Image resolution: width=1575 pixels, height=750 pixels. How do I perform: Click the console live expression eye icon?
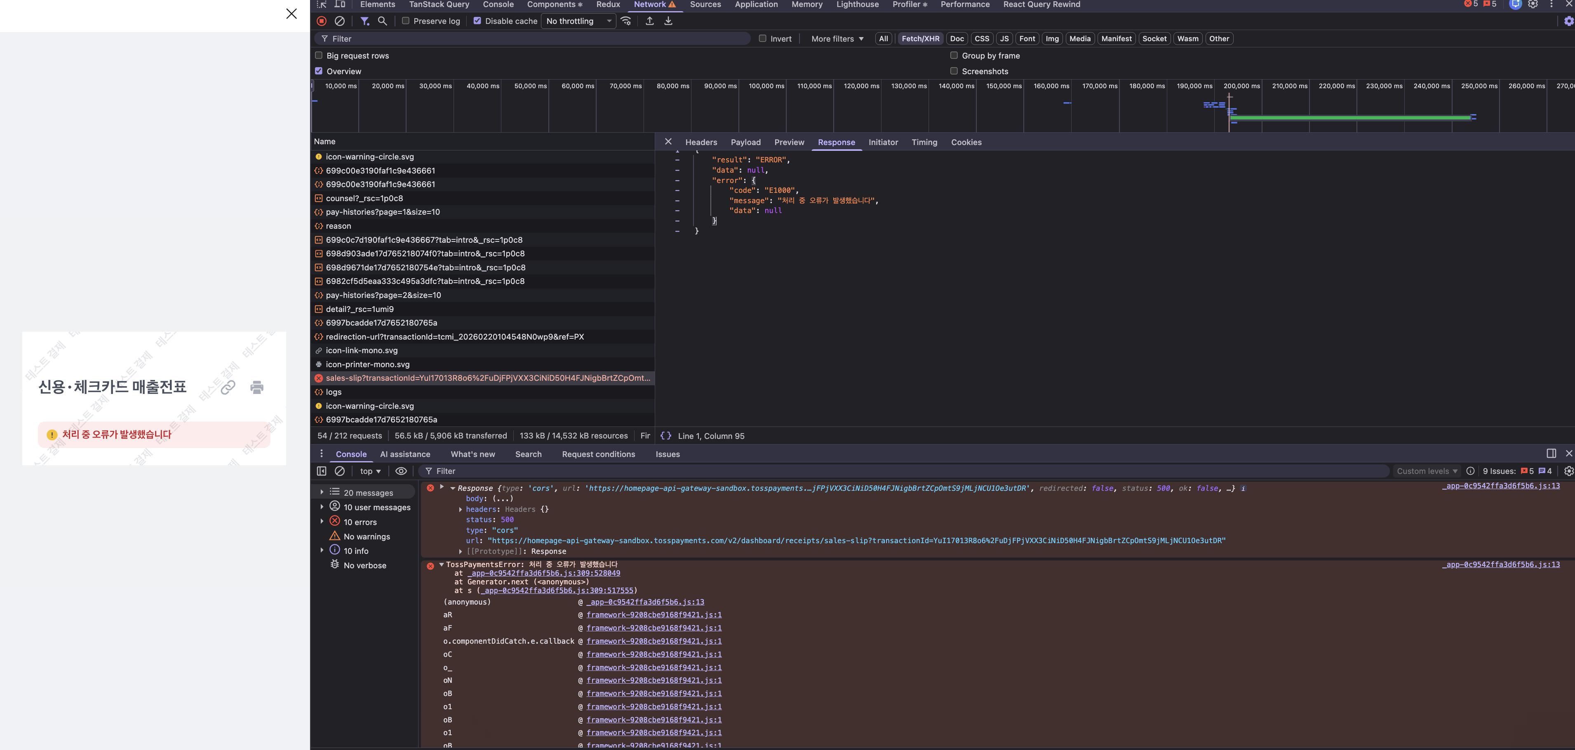point(401,471)
